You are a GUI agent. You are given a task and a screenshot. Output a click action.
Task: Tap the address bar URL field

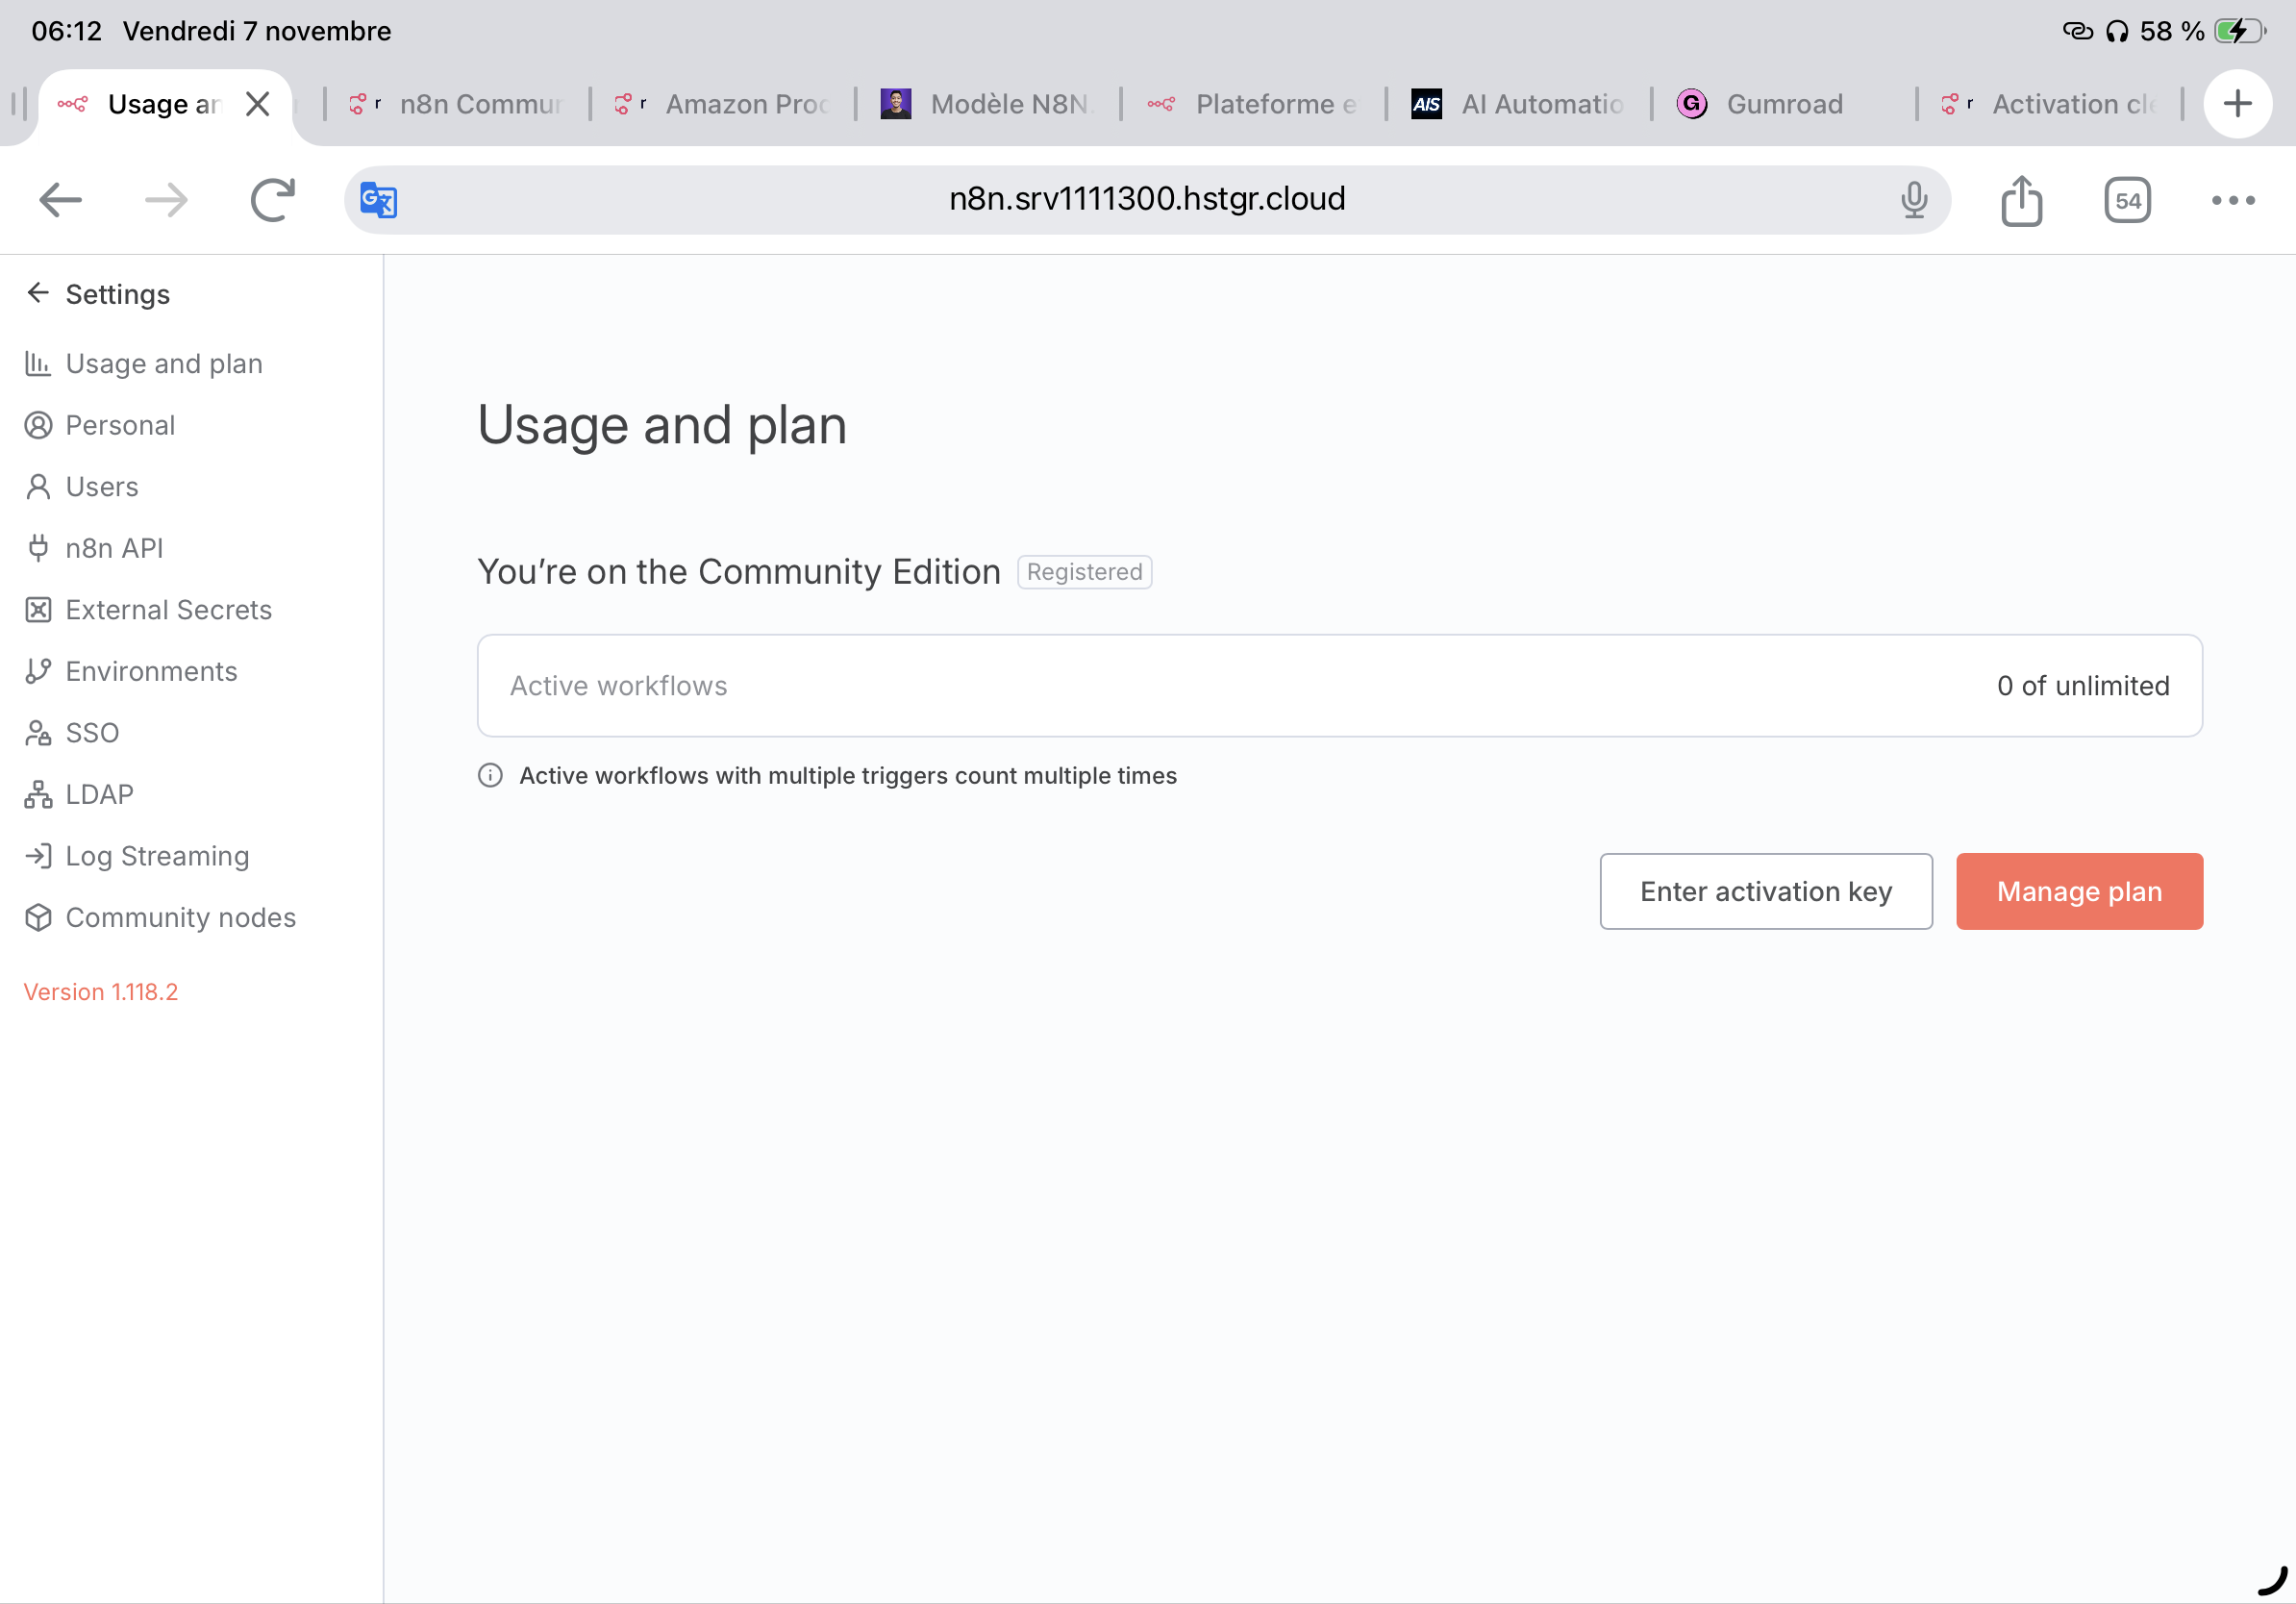[1146, 200]
